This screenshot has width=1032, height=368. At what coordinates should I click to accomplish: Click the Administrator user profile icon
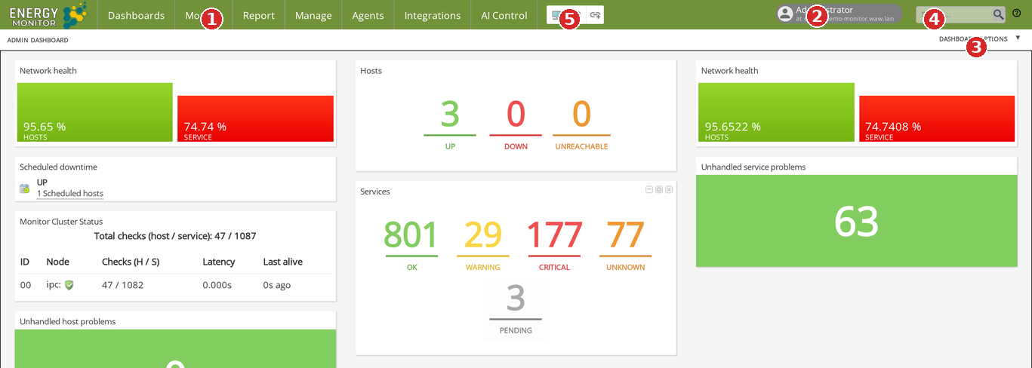pyautogui.click(x=785, y=14)
